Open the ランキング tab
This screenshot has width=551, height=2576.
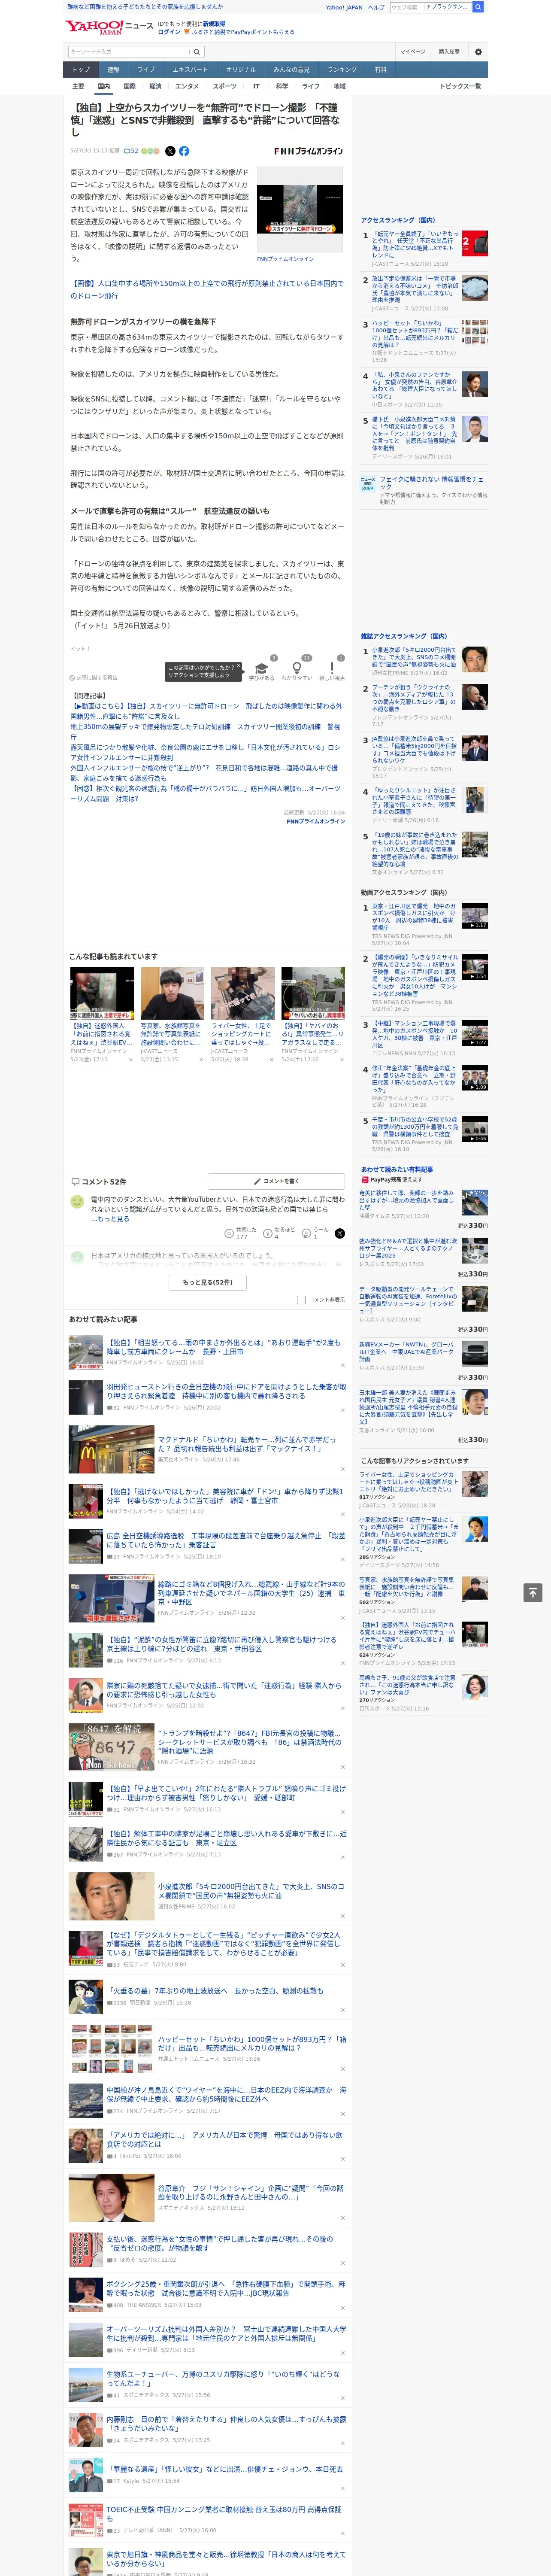342,70
